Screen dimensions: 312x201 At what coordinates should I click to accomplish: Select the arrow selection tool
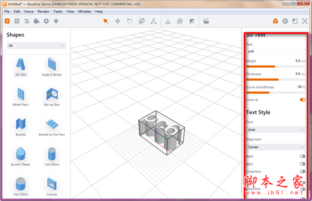[106, 21]
